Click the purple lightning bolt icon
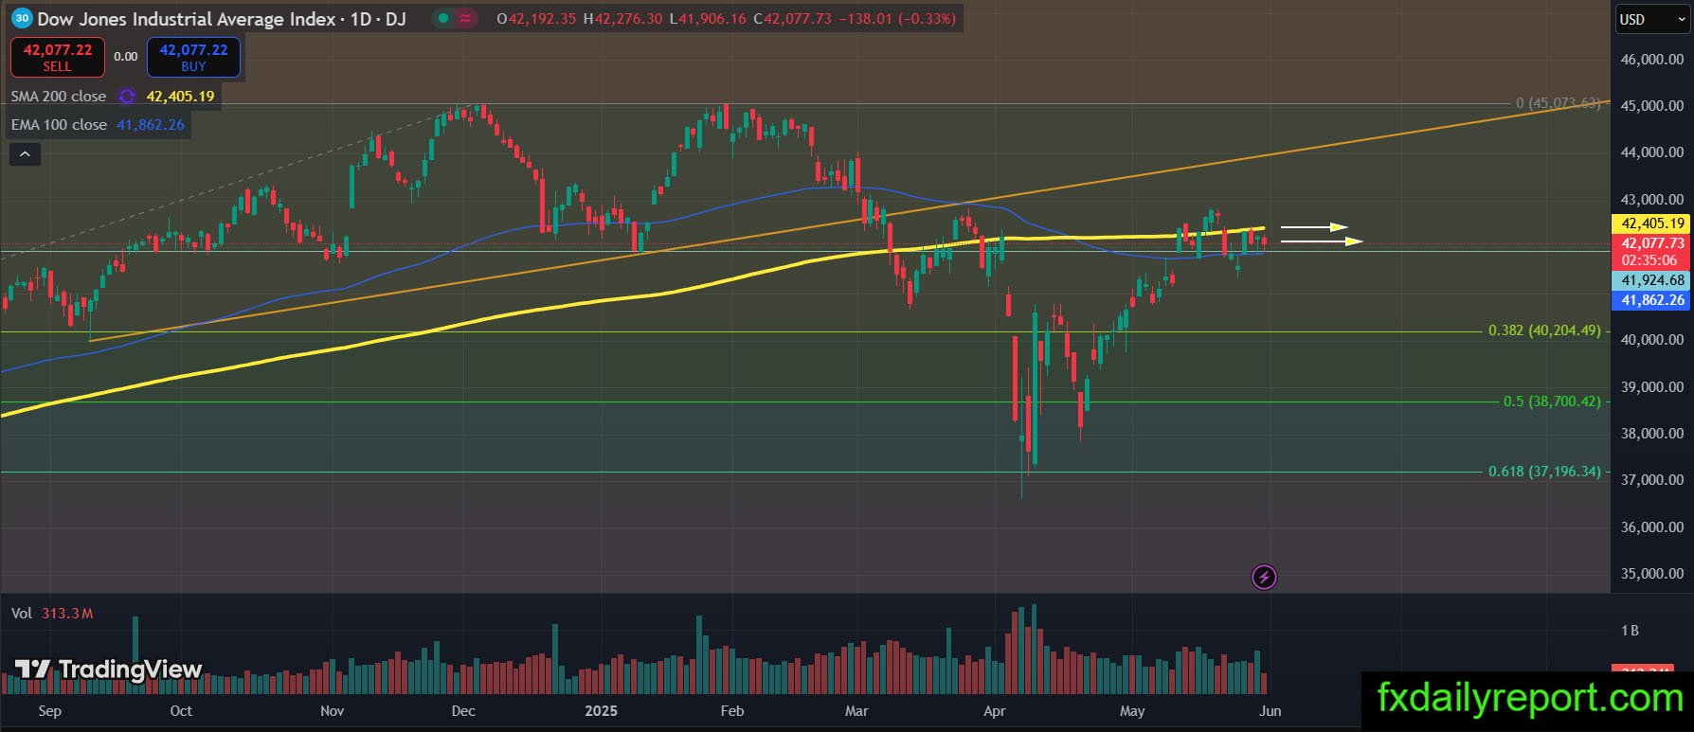 coord(1264,576)
